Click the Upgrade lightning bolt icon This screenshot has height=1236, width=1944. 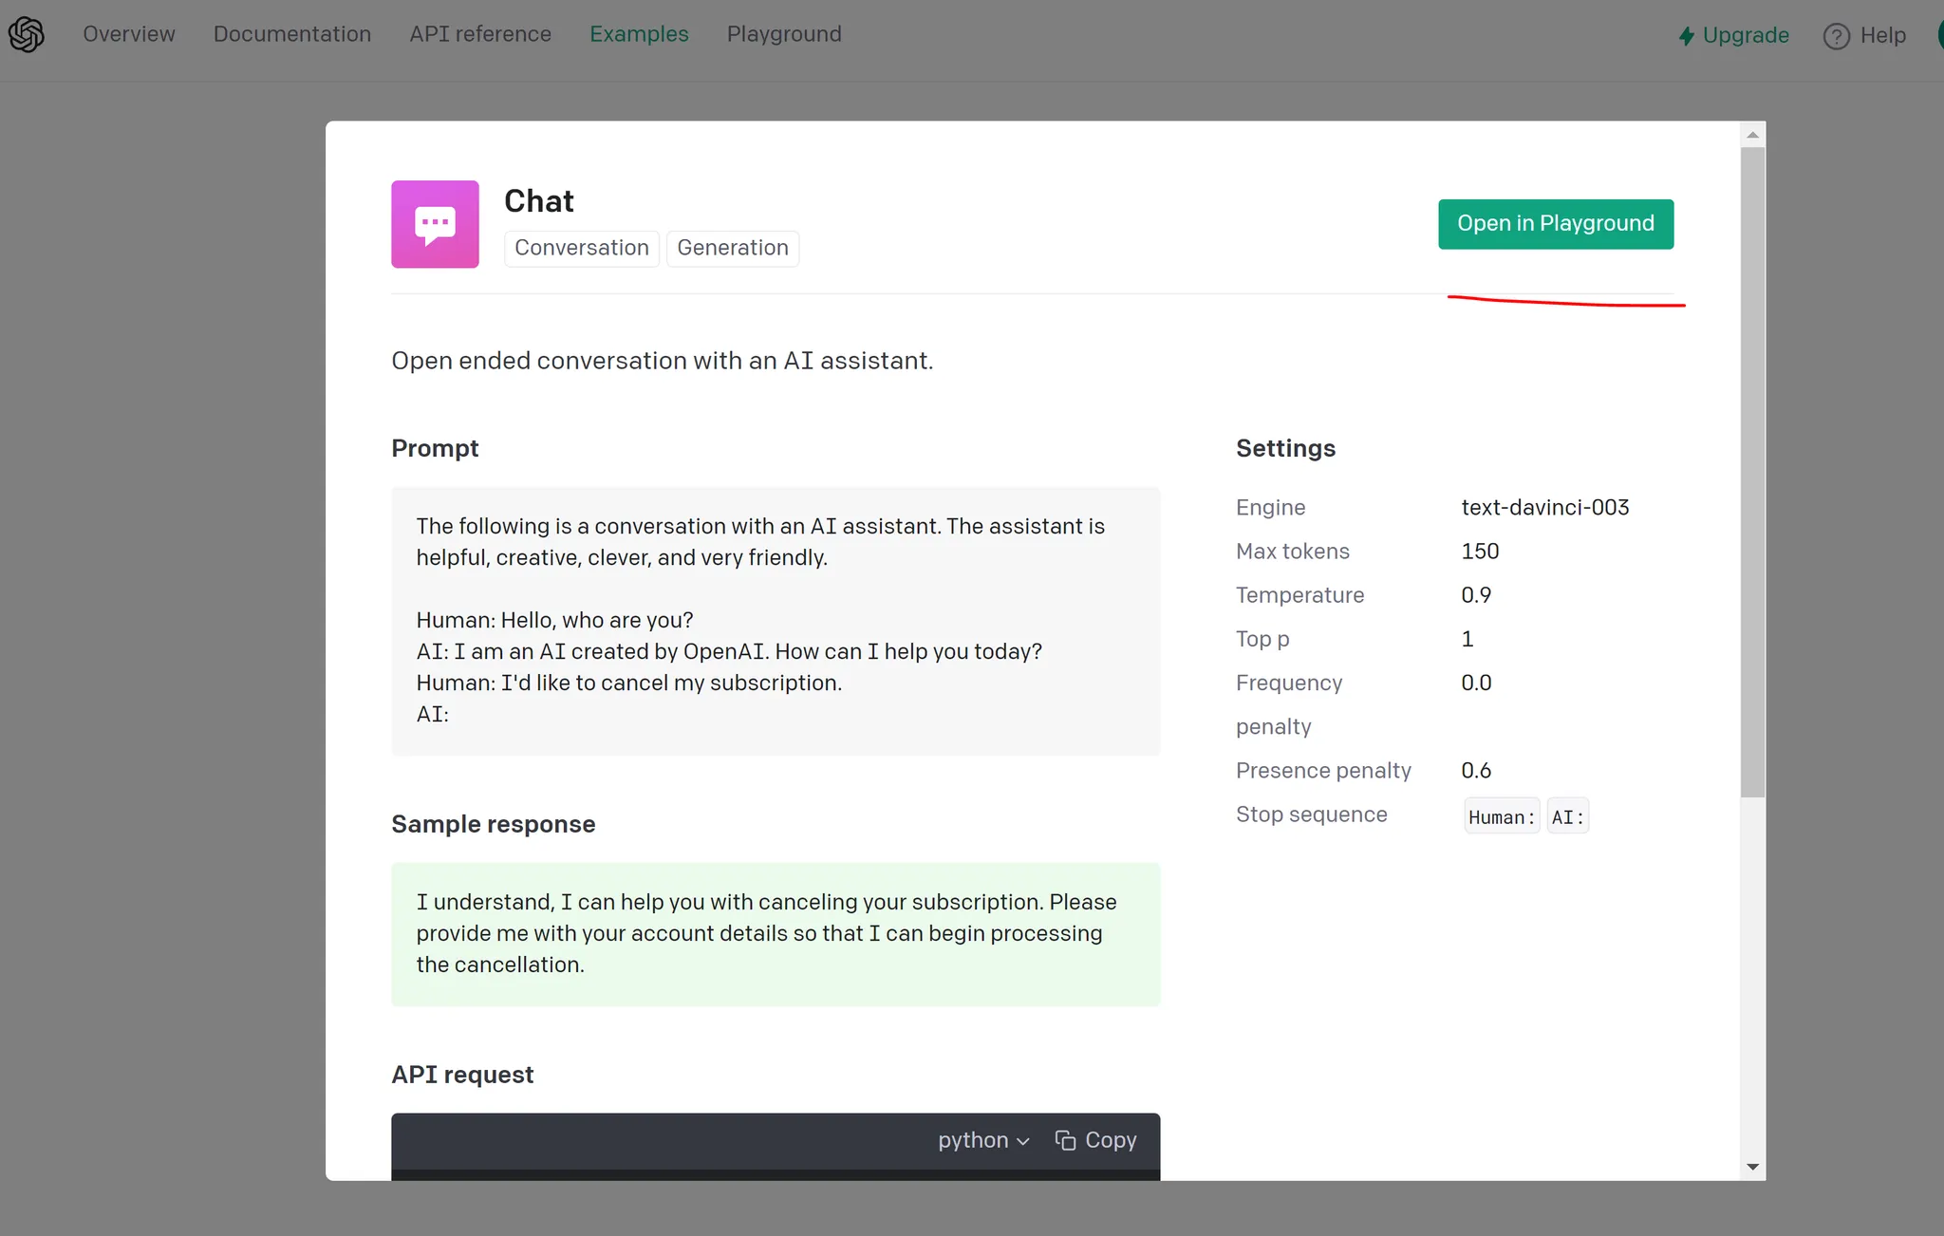click(x=1686, y=36)
